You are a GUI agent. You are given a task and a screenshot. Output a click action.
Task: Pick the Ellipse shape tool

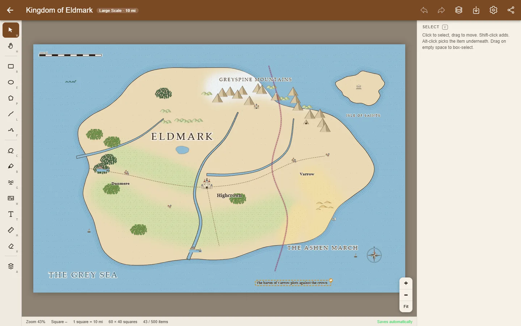11,82
